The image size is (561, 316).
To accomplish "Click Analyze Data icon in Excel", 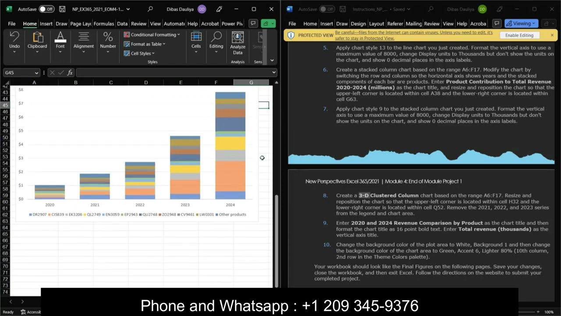I will [238, 37].
